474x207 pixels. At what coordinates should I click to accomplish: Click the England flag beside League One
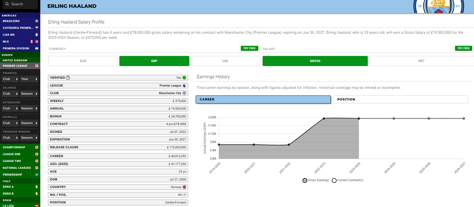(x=37, y=154)
